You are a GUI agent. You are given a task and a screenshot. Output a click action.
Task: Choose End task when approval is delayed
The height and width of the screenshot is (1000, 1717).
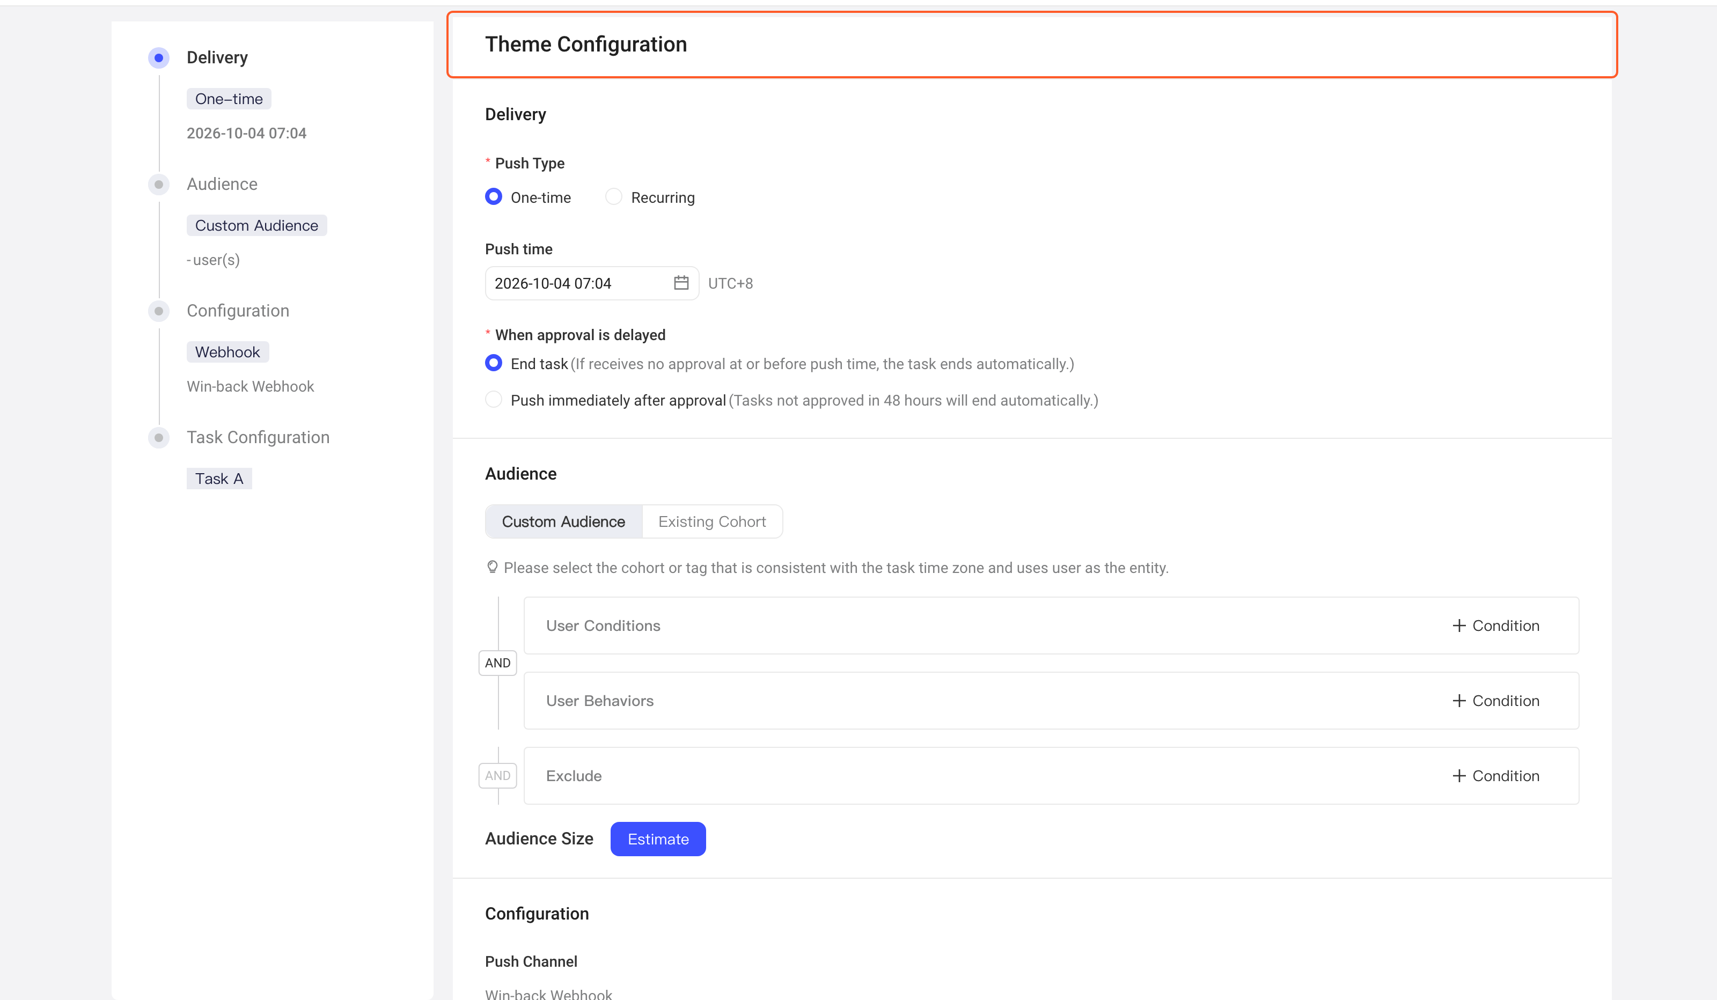pos(493,363)
